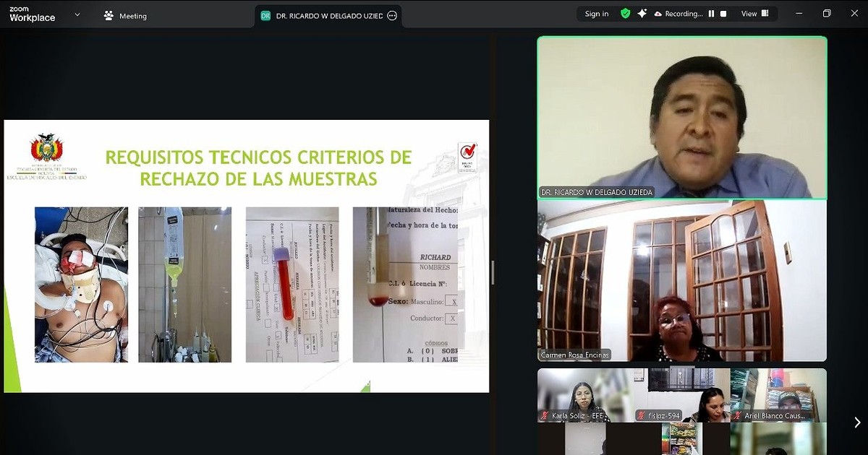Select Carmen Rosa Encinas's video tile
This screenshot has height=455, width=868.
[x=681, y=280]
